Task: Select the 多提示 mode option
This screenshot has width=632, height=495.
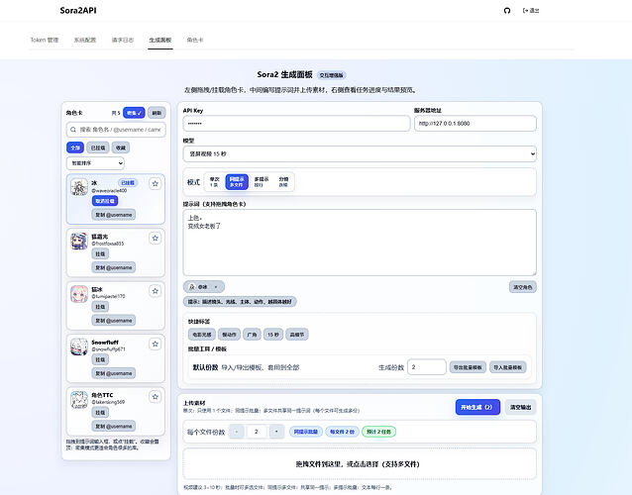Action: (x=262, y=181)
